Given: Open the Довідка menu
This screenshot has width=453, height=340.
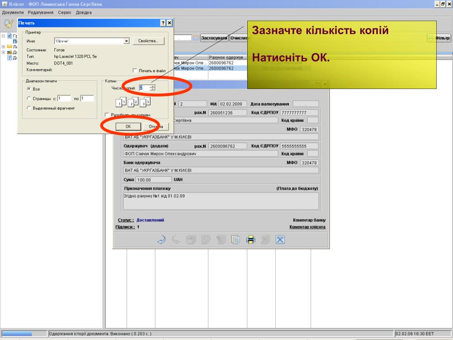Looking at the screenshot, I should click(x=84, y=12).
